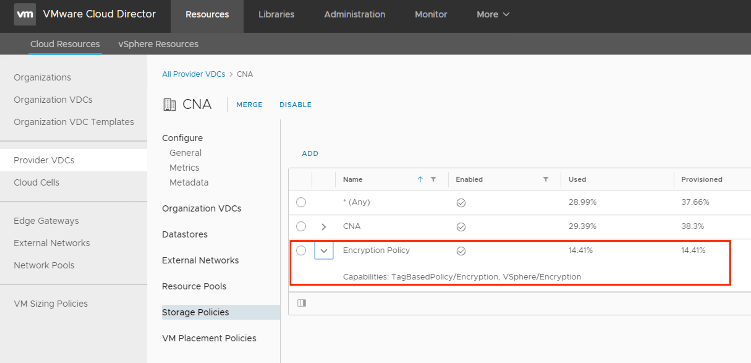Open the Administration top menu
The width and height of the screenshot is (751, 363).
click(x=354, y=14)
